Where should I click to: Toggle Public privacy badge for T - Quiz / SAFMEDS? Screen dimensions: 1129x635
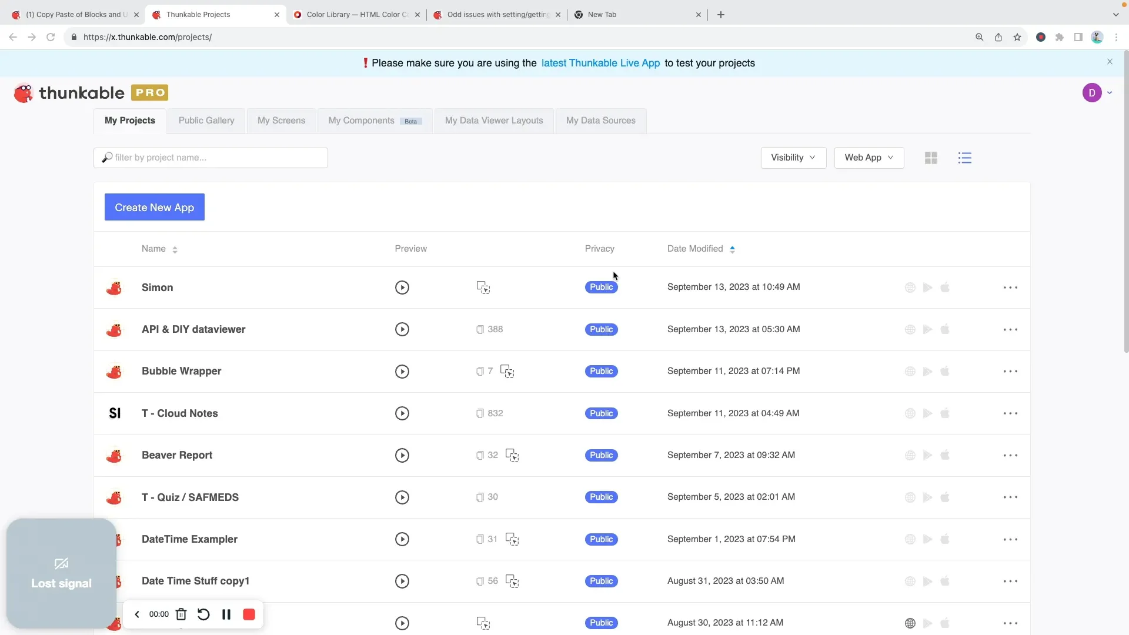601,497
